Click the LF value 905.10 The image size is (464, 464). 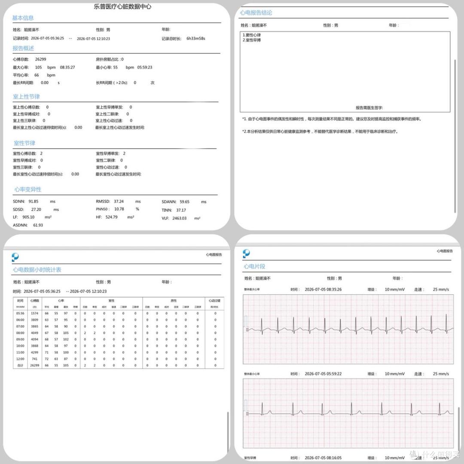(x=28, y=217)
